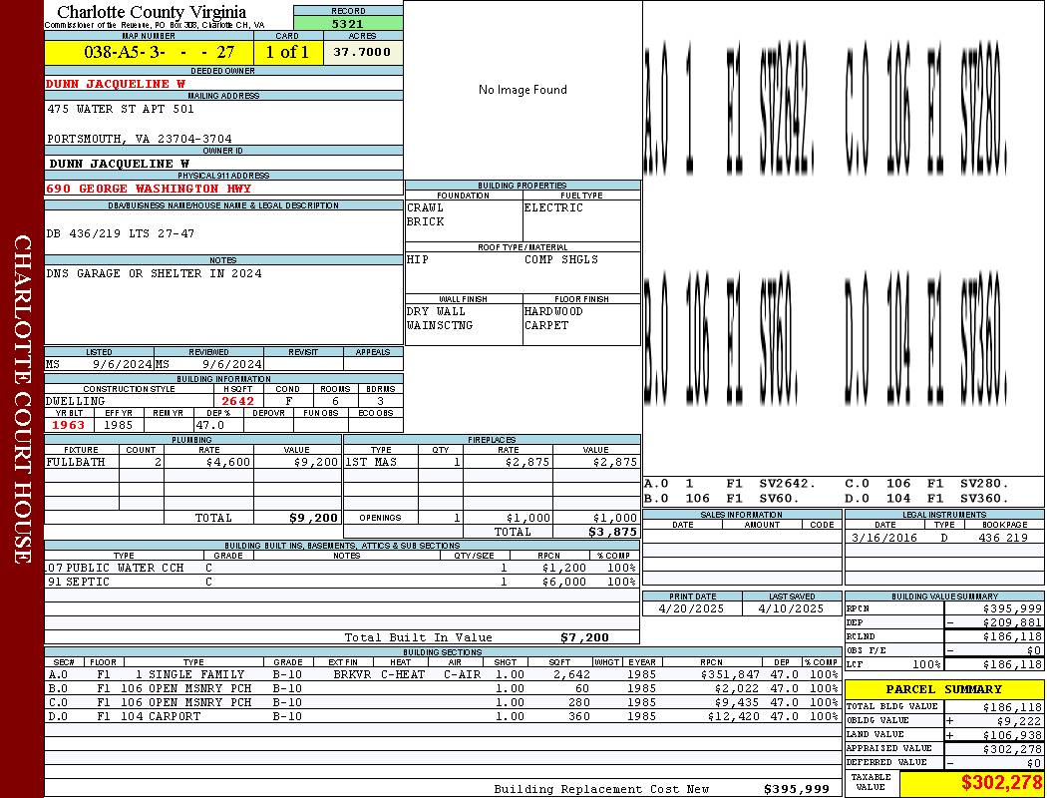Click legal instrument date 3/16/2016

click(884, 538)
